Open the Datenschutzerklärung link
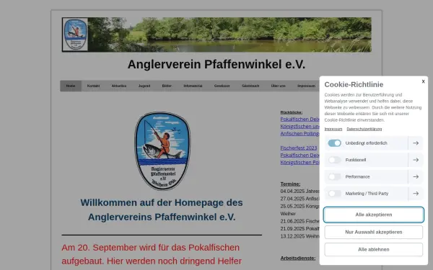The height and width of the screenshot is (270, 433). point(364,129)
